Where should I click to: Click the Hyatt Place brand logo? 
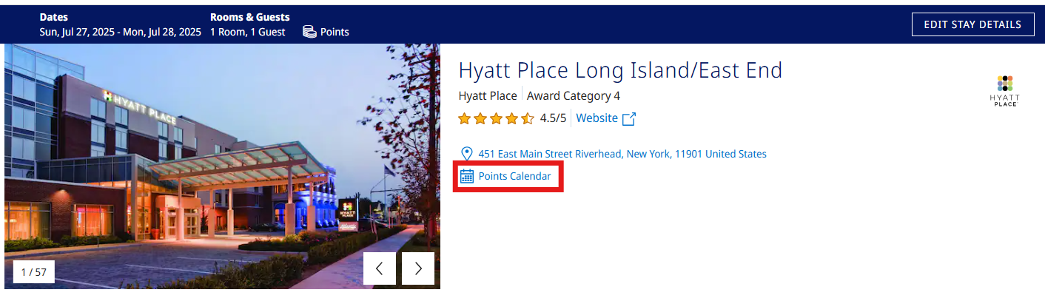click(x=1005, y=90)
